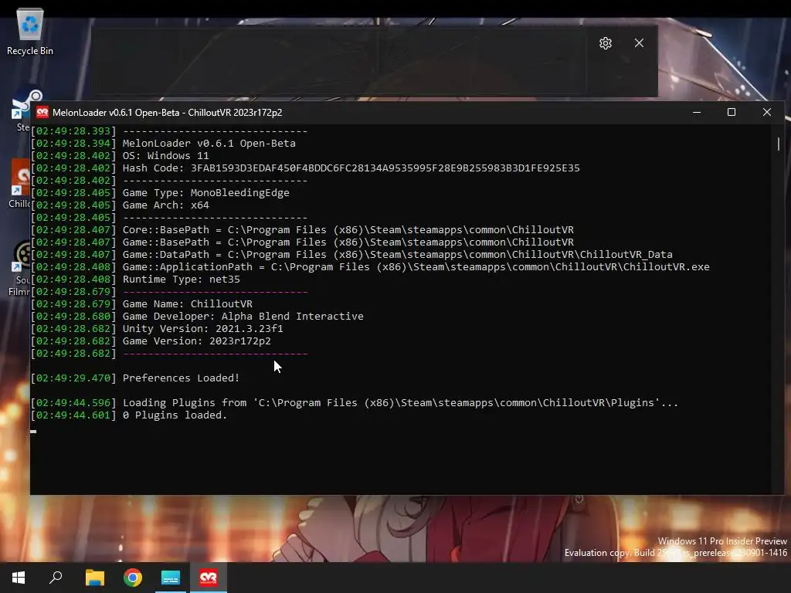Click the console vertical scrollbar thumb
Viewport: 791px width, 593px height.
(779, 144)
